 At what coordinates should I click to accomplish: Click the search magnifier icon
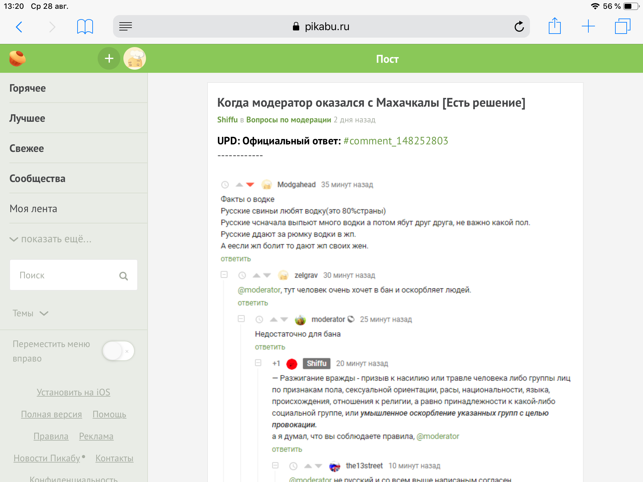[x=123, y=276]
